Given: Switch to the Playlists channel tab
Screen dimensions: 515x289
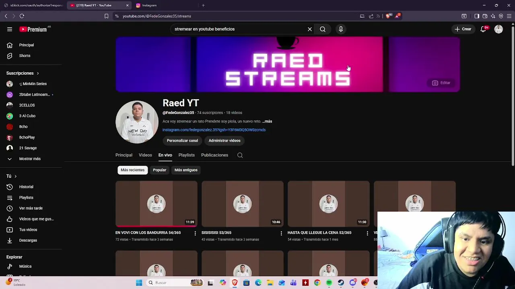Looking at the screenshot, I should pyautogui.click(x=187, y=155).
